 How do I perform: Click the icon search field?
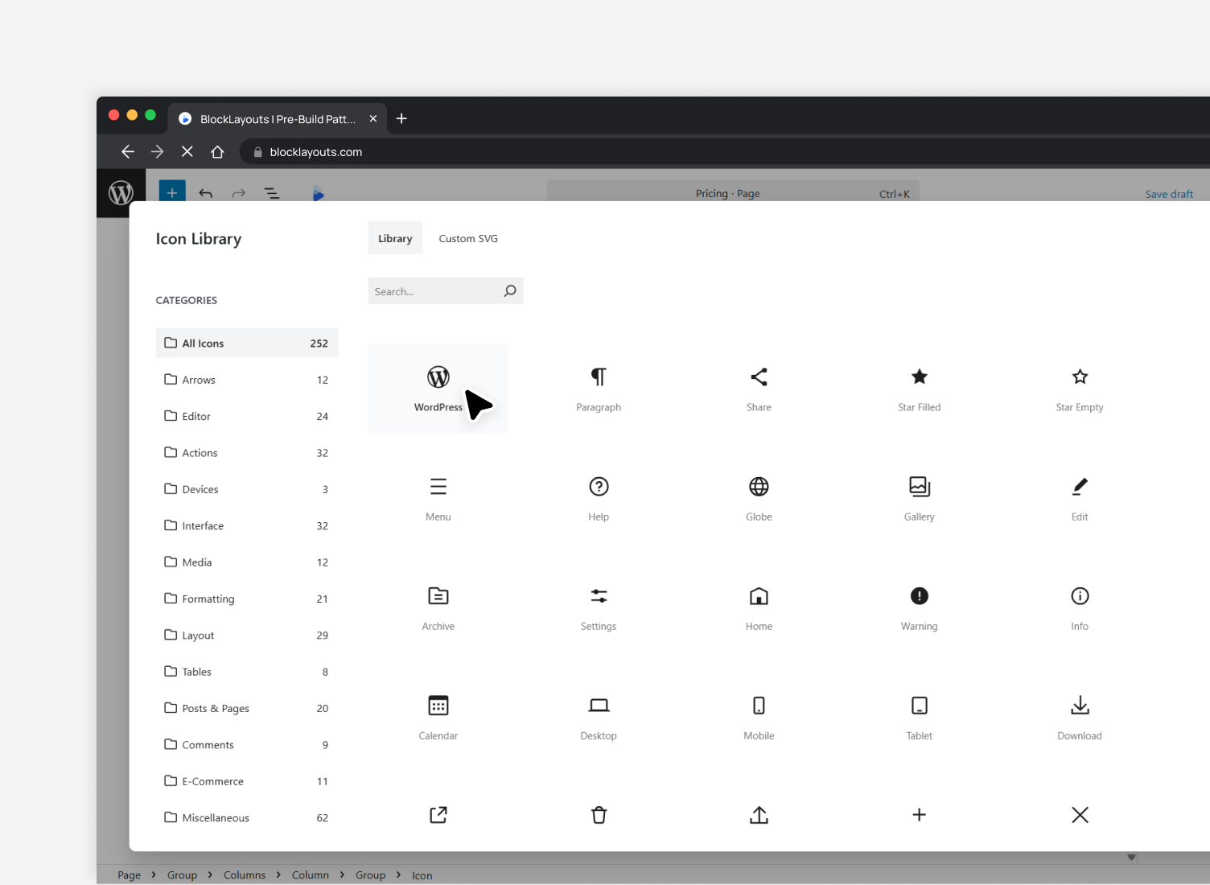(x=446, y=291)
